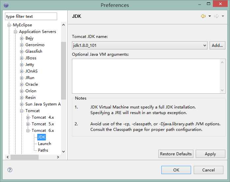Open the forward history dropdown arrow
This screenshot has width=230, height=182.
[223, 16]
